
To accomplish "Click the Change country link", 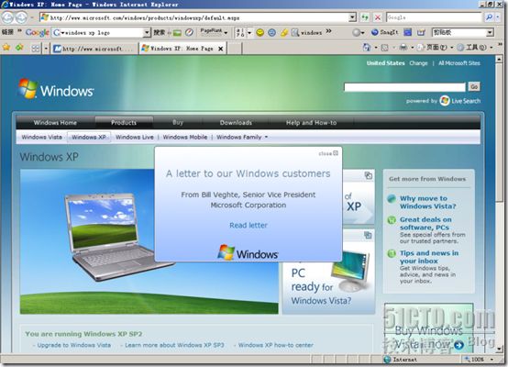I will click(418, 63).
